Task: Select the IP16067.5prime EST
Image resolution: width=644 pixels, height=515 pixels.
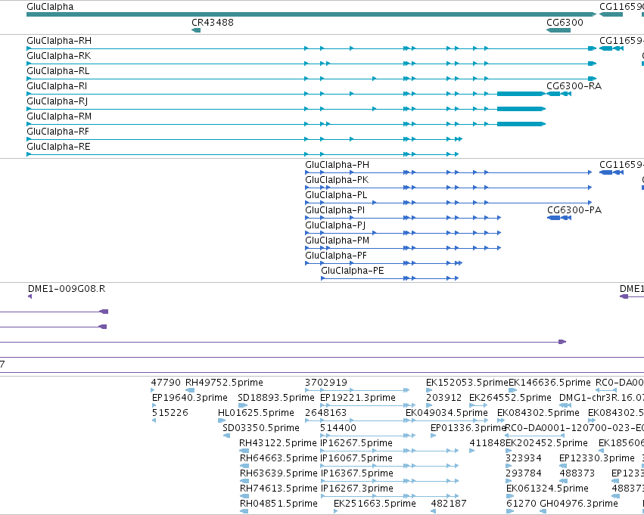Action: (x=356, y=459)
